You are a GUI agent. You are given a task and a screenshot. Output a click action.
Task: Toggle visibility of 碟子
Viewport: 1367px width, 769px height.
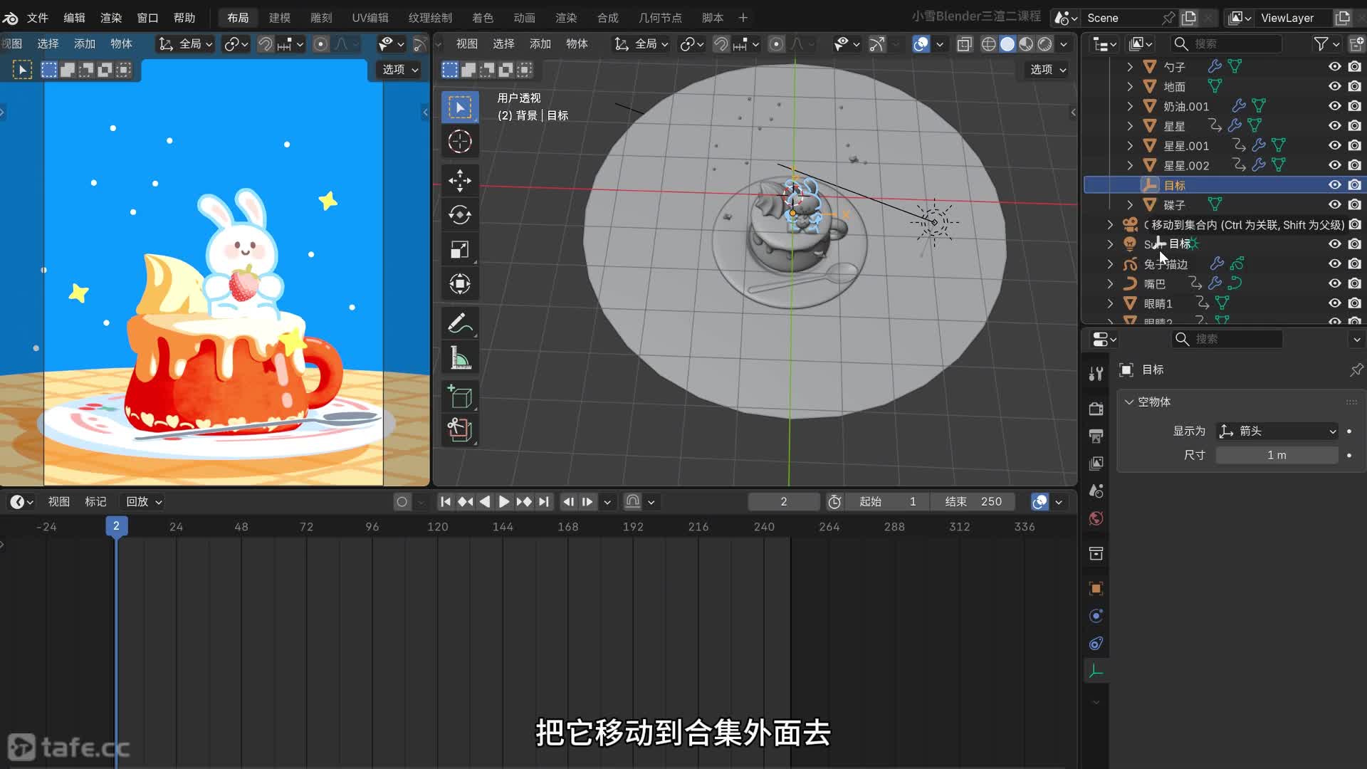1335,205
